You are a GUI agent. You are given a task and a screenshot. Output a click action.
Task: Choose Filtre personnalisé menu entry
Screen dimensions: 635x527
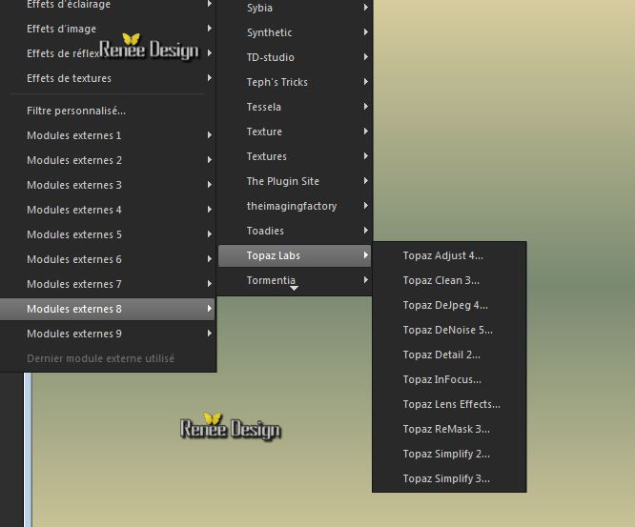(x=108, y=111)
